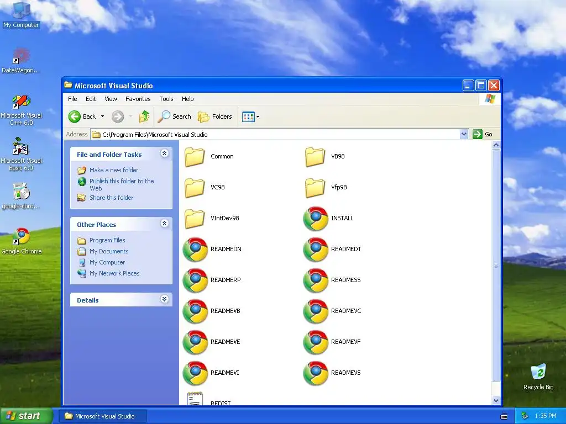Select google-chro... installer desktop icon
The image size is (566, 424).
point(21,196)
